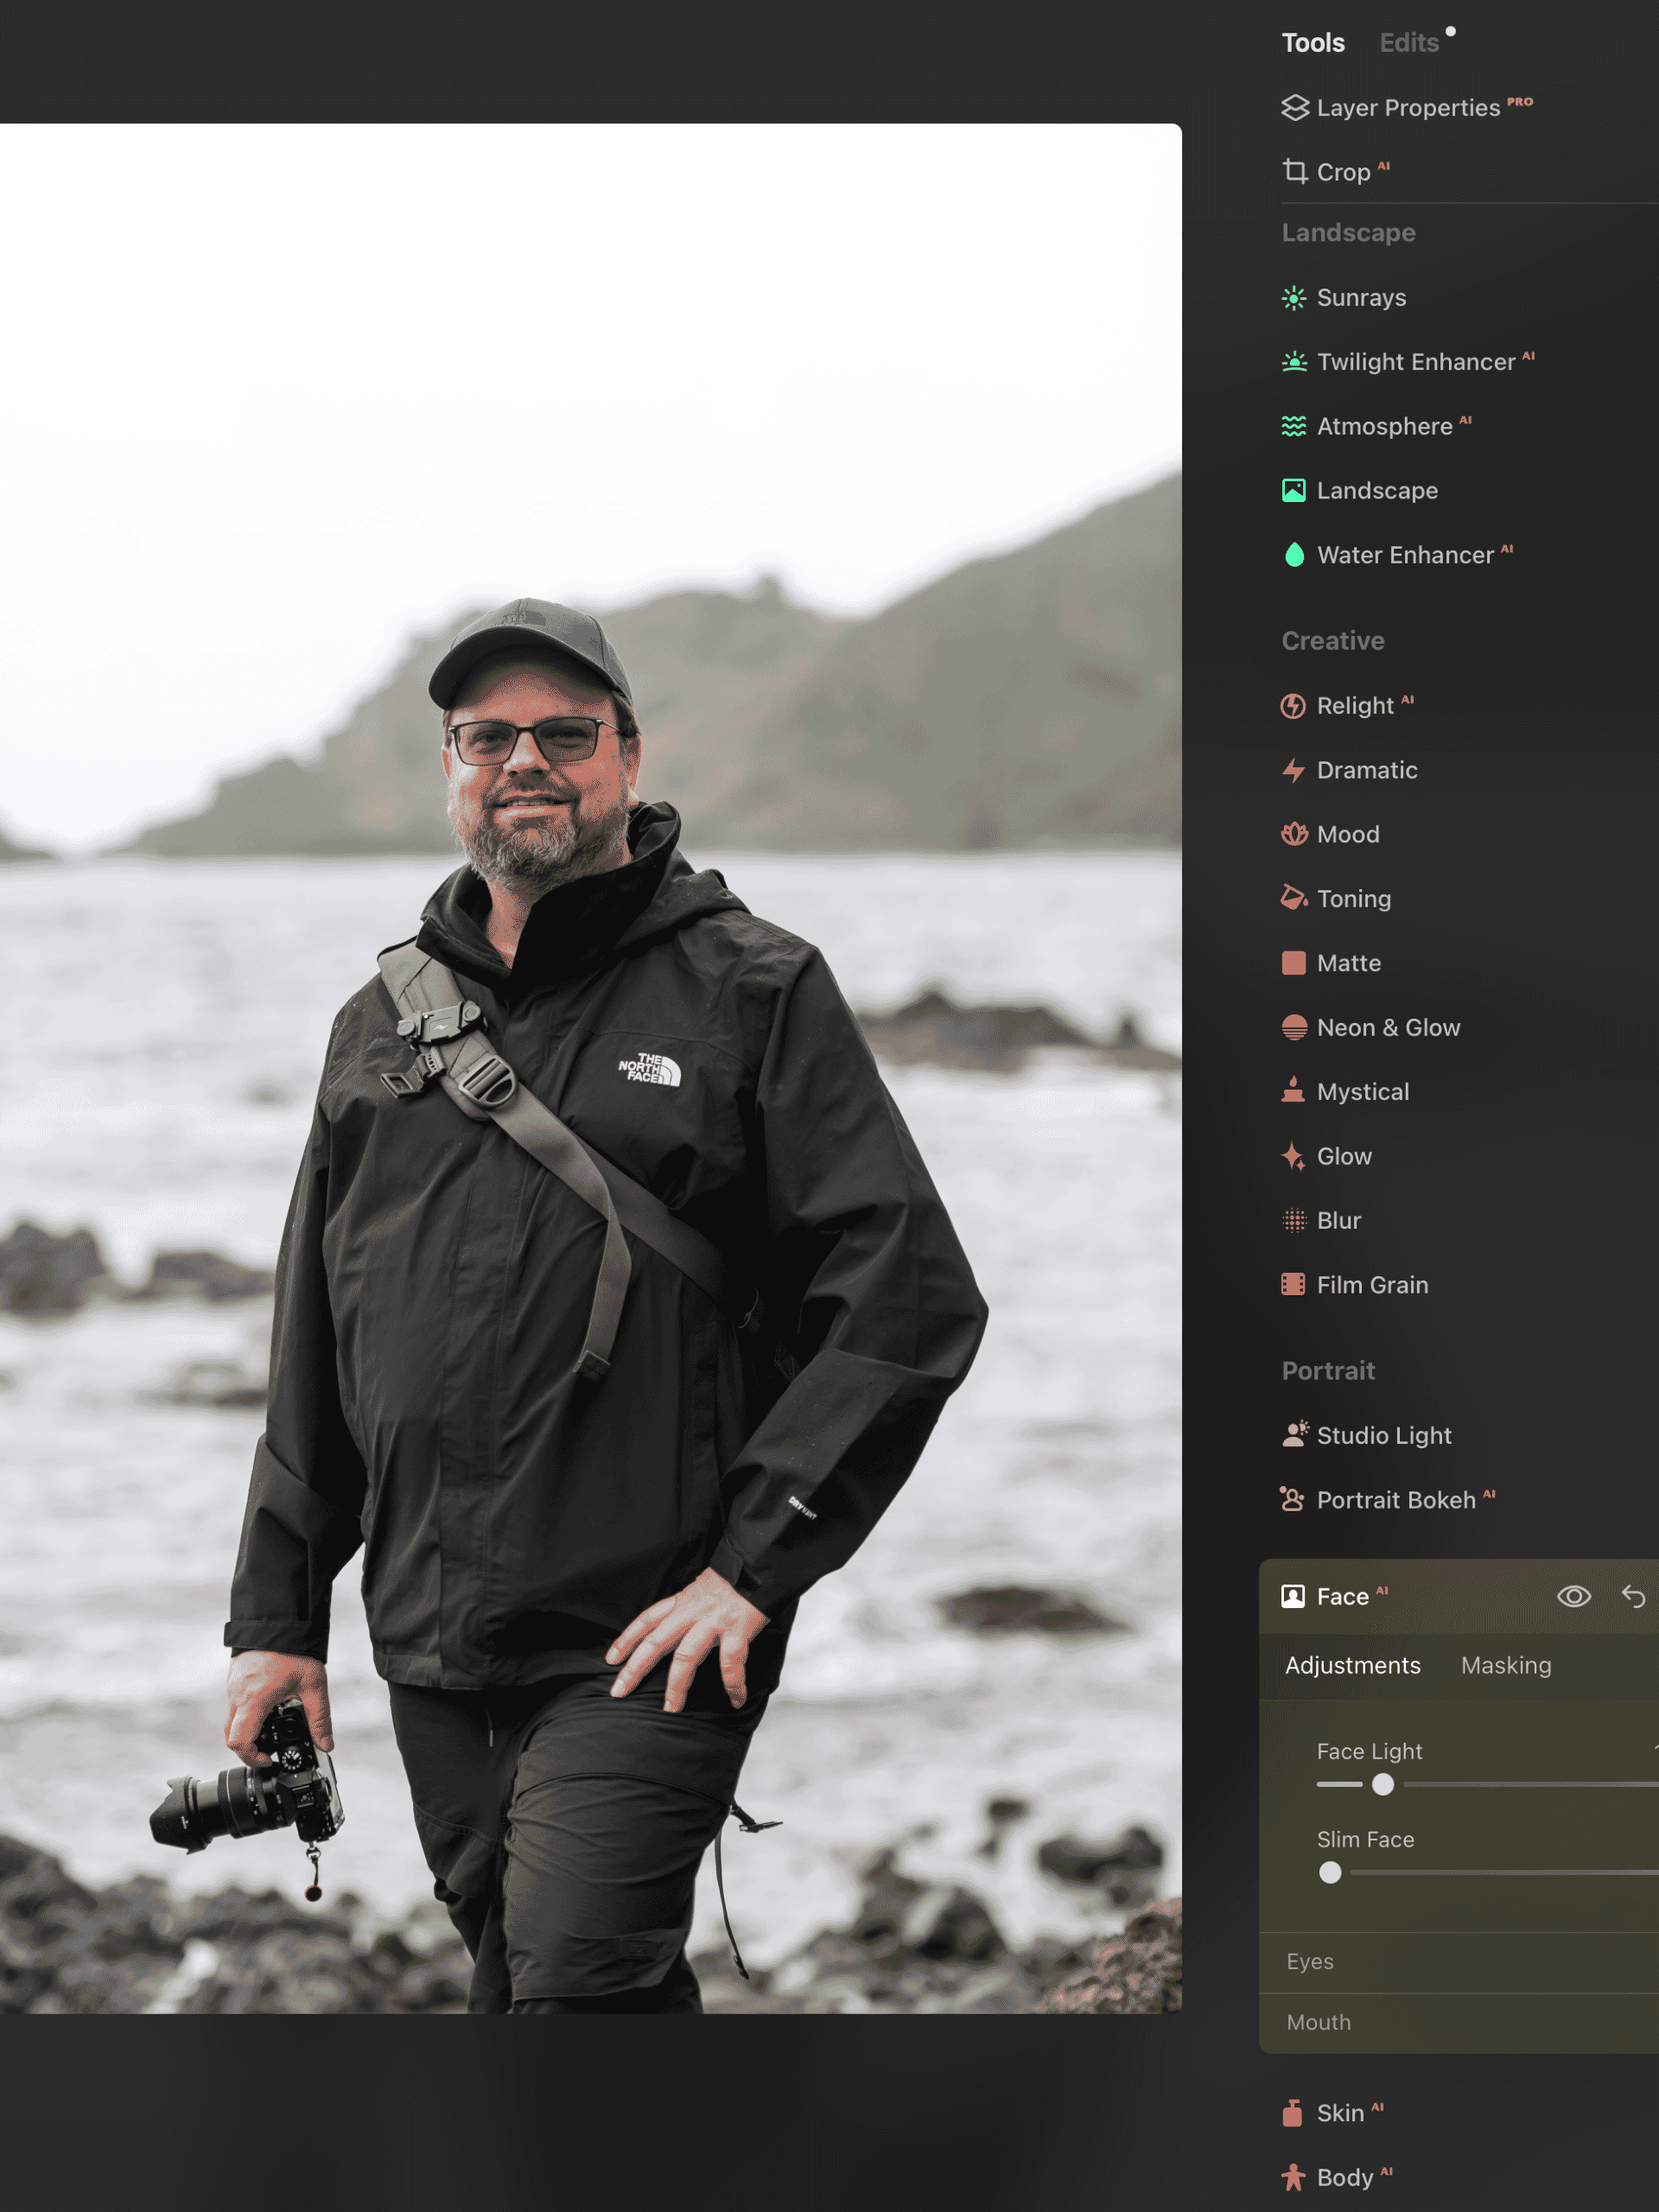The width and height of the screenshot is (1659, 2212).
Task: Open the Neon & Glow tool
Action: pos(1388,1027)
